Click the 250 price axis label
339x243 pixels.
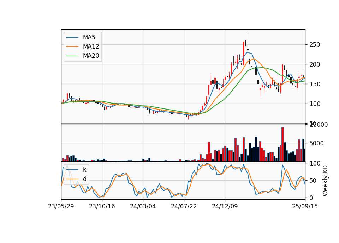(315, 45)
